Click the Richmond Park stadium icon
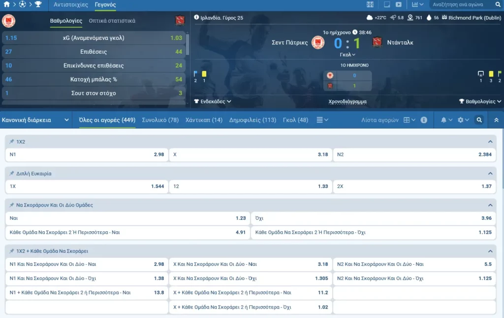The image size is (504, 318). point(444,17)
